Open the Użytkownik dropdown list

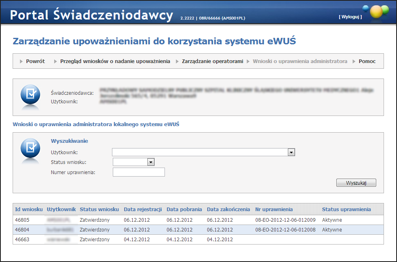291,152
